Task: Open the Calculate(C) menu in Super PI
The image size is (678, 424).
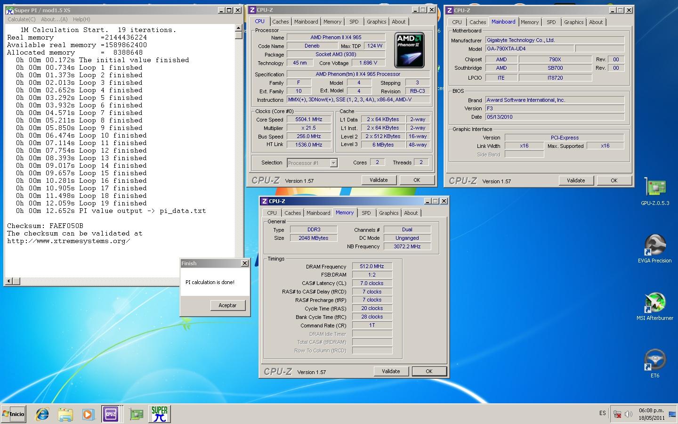Action: (x=22, y=19)
